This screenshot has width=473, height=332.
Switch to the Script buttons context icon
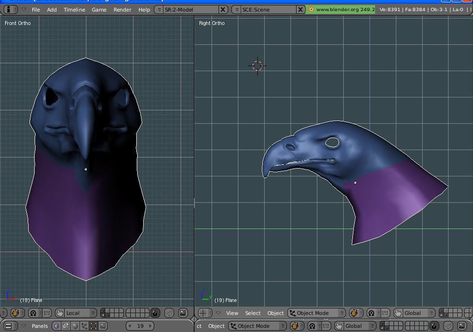point(66,326)
